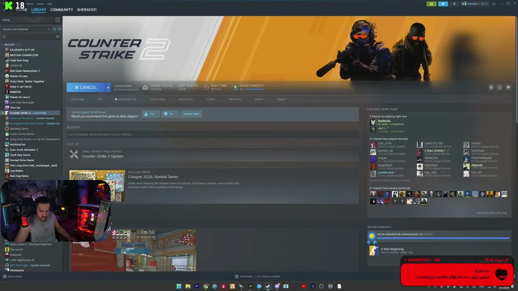Select Counter-Strike 2 in the game list
This screenshot has width=518, height=291.
[x=30, y=113]
